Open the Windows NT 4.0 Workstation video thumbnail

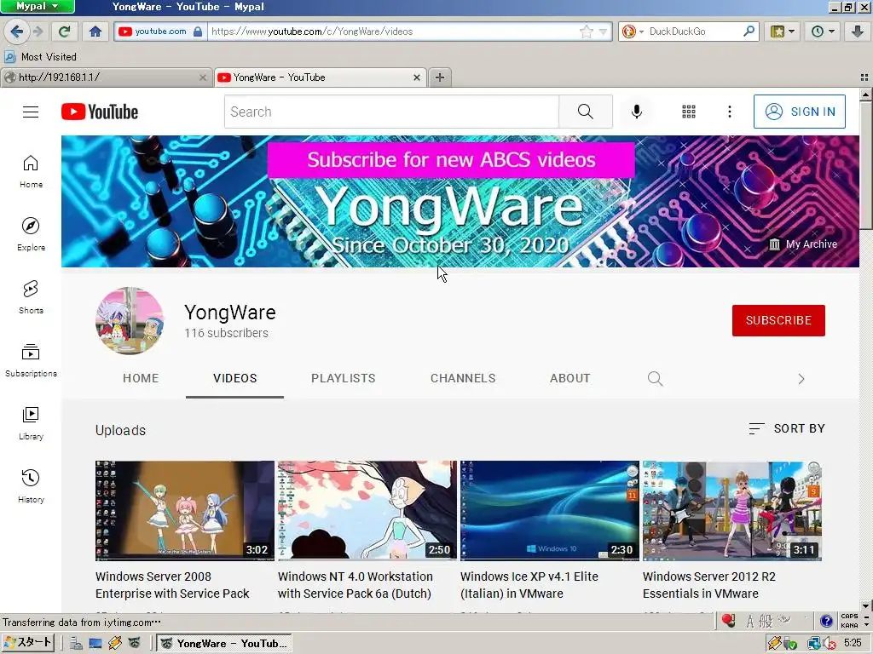pos(367,511)
